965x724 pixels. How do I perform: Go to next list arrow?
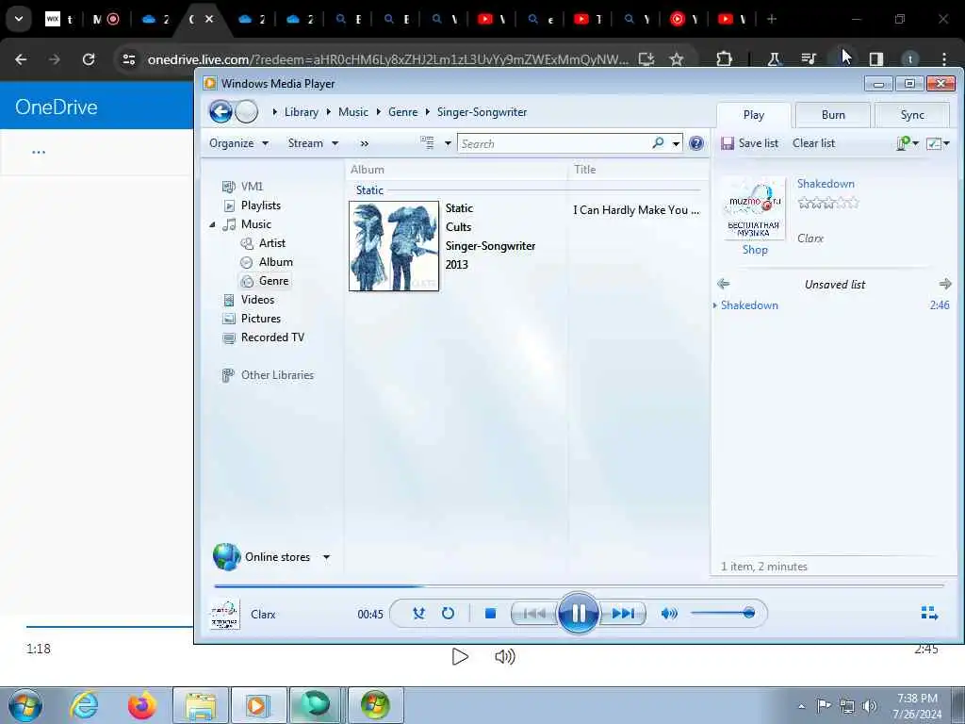click(945, 284)
